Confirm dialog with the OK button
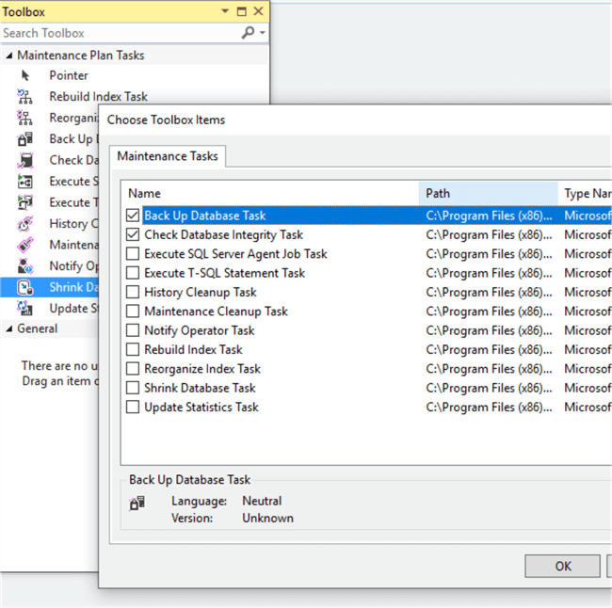The image size is (612, 608). click(x=562, y=566)
